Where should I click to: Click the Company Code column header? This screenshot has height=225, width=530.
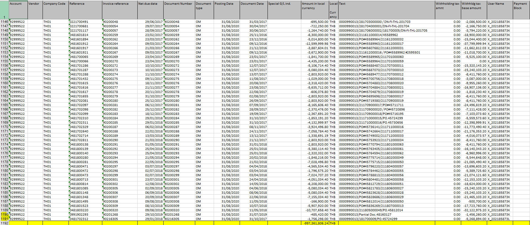[x=56, y=10]
